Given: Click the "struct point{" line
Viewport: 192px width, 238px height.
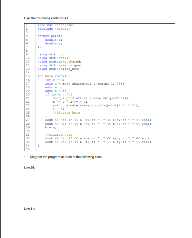Looking at the screenshot, I should click(50, 36).
